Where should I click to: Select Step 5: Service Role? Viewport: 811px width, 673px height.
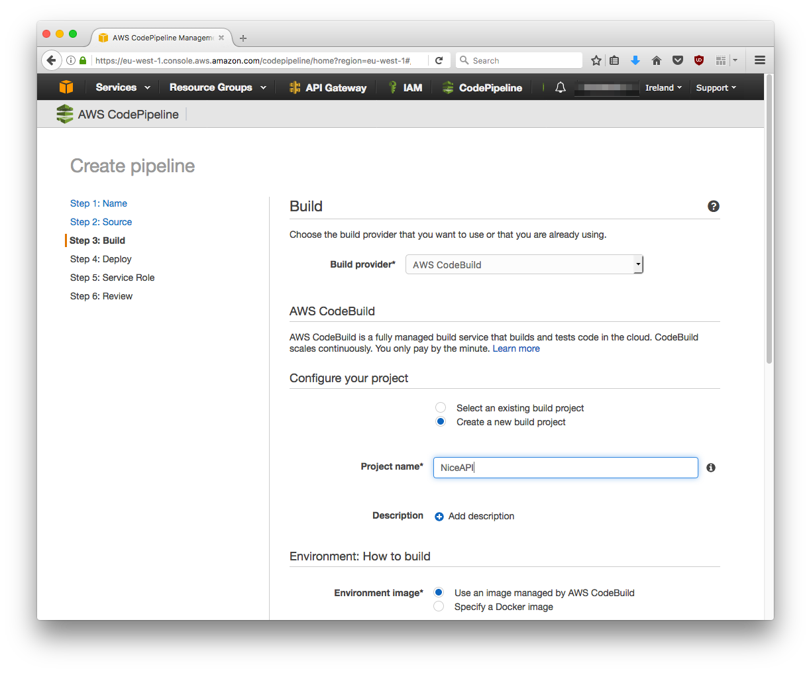[x=113, y=278]
